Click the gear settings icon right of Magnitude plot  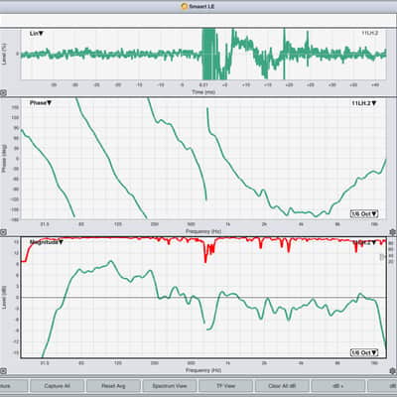pyautogui.click(x=393, y=371)
